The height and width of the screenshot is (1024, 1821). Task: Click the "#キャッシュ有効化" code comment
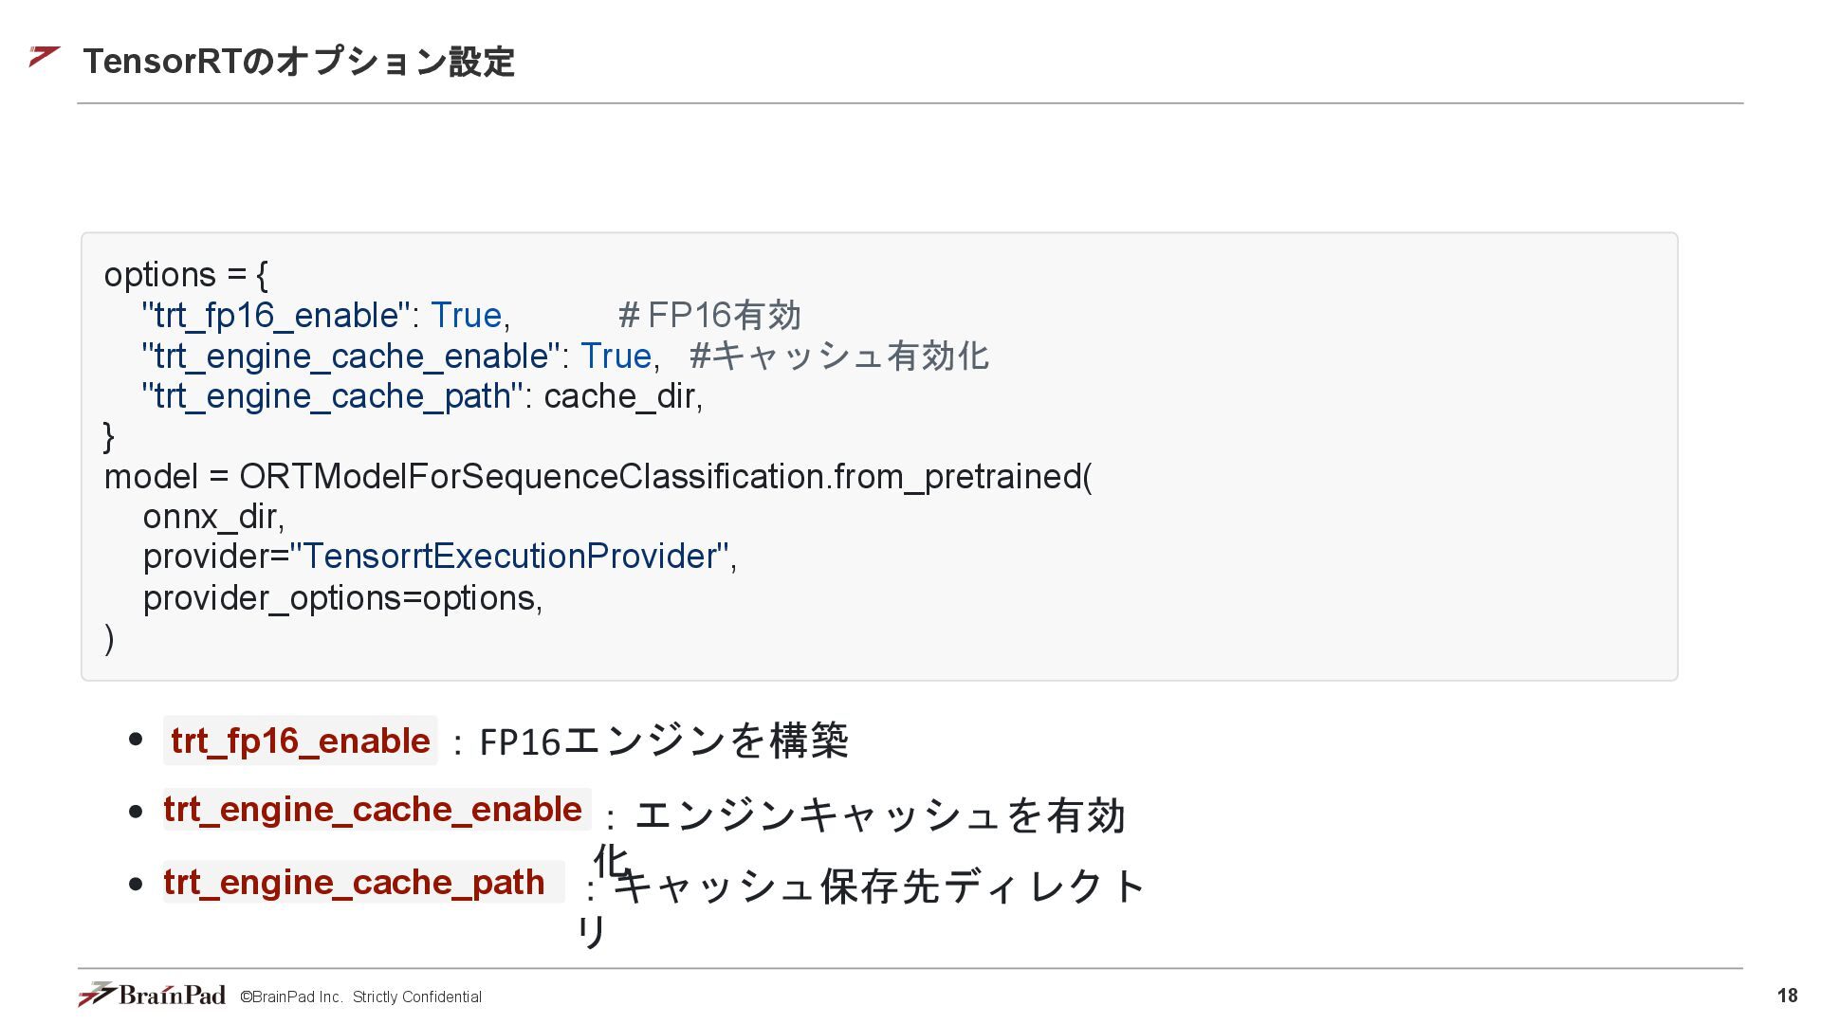(839, 357)
